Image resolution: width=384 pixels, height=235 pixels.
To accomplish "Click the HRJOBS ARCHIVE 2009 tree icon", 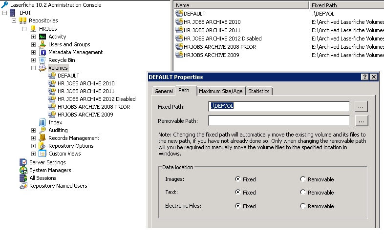I will (52, 115).
